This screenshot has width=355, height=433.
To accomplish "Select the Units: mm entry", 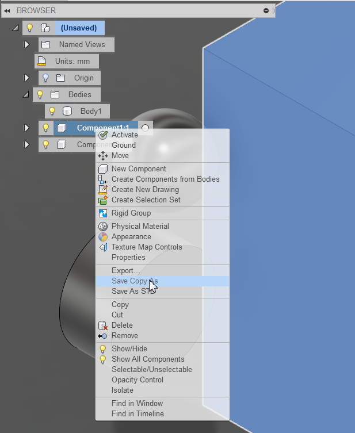I will coord(72,61).
